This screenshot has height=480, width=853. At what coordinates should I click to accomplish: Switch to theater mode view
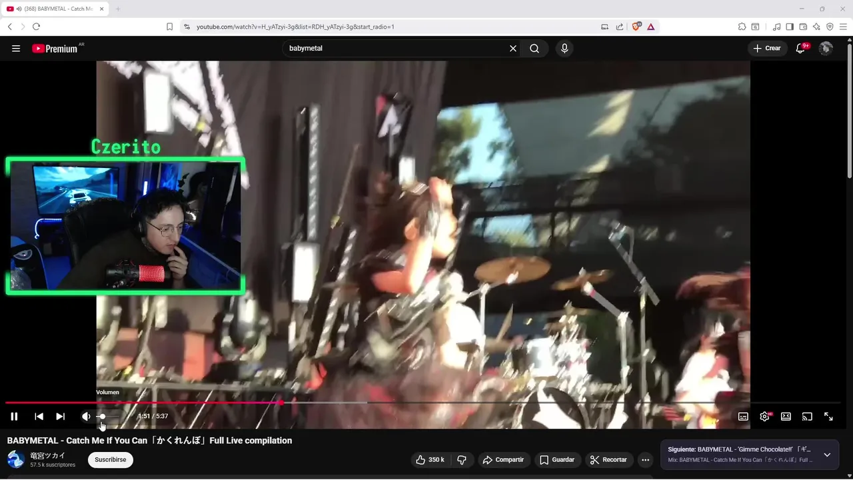(786, 416)
